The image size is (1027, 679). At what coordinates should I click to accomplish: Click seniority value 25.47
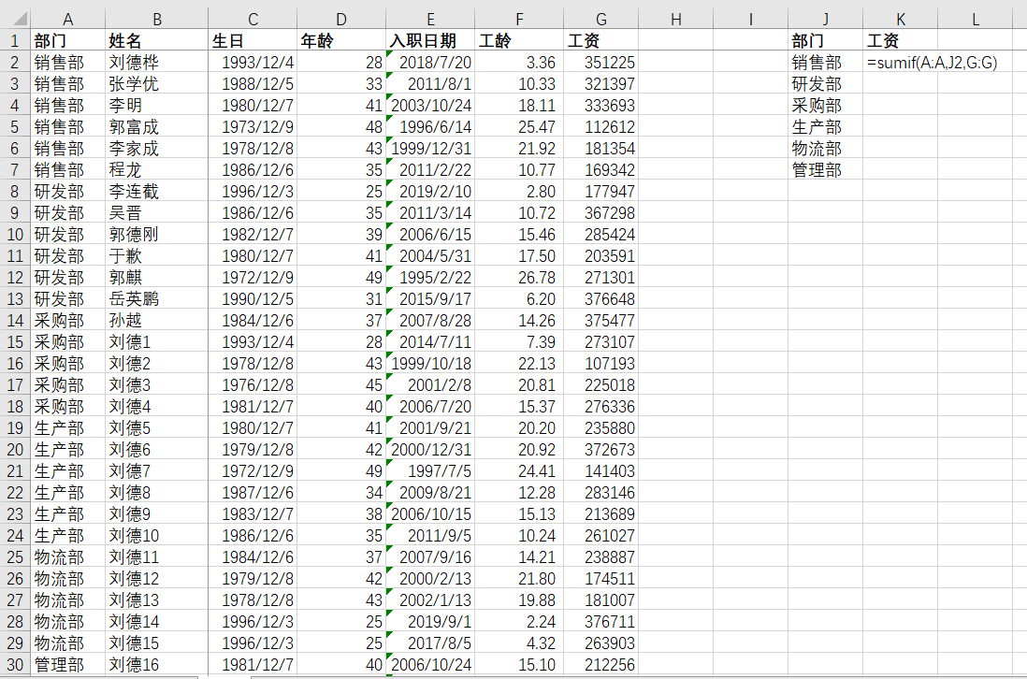(537, 127)
